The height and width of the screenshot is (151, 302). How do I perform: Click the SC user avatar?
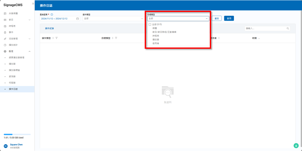(6, 146)
